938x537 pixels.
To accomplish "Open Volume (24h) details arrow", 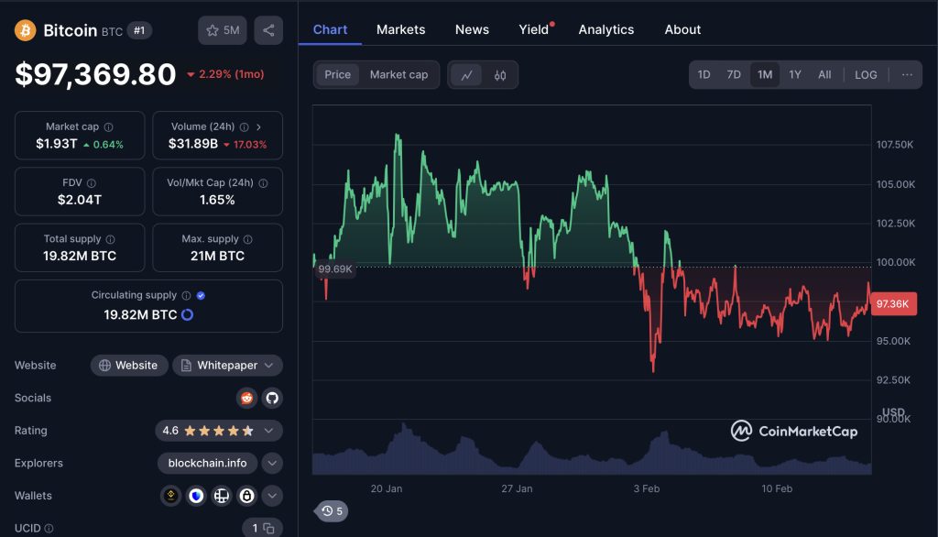I will (x=258, y=126).
